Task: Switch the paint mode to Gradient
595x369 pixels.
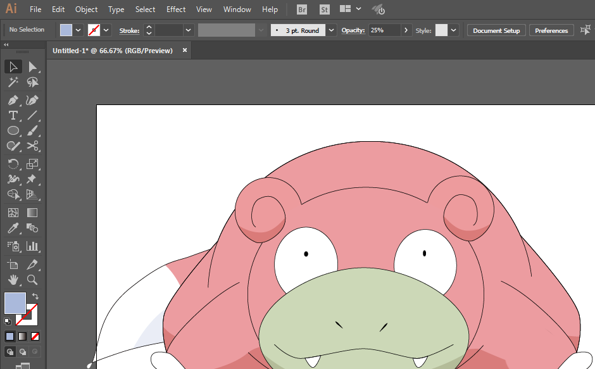Action: 22,336
